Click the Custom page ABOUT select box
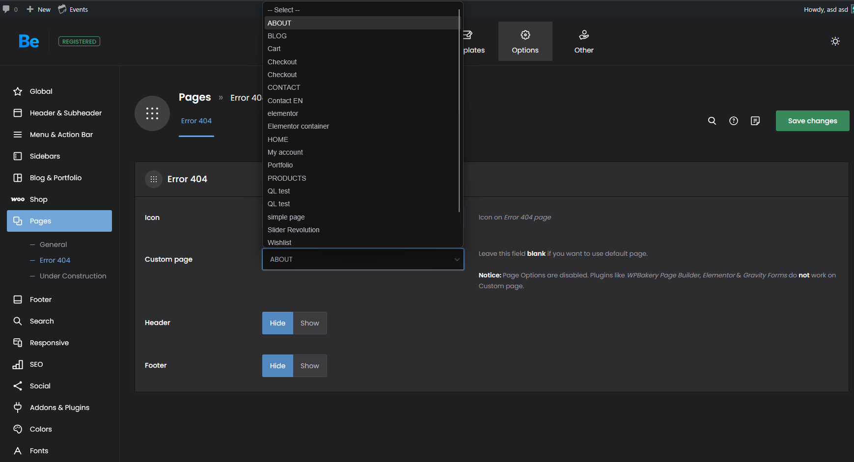854x462 pixels. (x=363, y=259)
